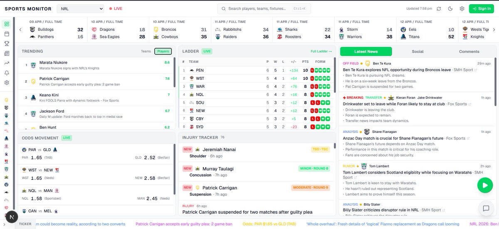Select the NQL row in ladder
Viewport: 499px width, 229px height.
coord(257,95)
